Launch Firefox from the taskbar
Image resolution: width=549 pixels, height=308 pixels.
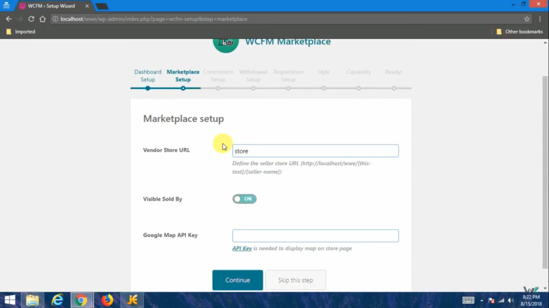click(107, 300)
